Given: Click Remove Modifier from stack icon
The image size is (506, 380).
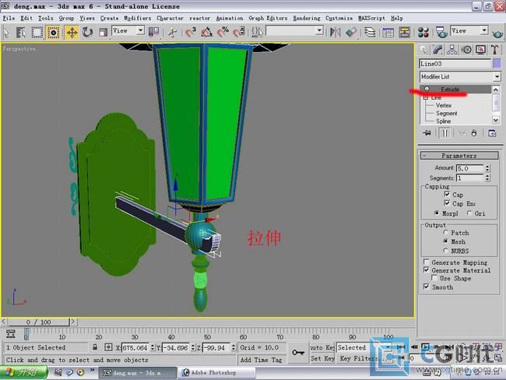Looking at the screenshot, I should 474,133.
